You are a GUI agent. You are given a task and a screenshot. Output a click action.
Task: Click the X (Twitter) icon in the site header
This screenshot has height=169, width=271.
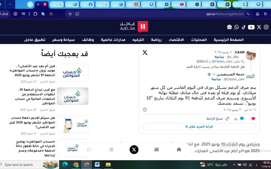(x=259, y=27)
